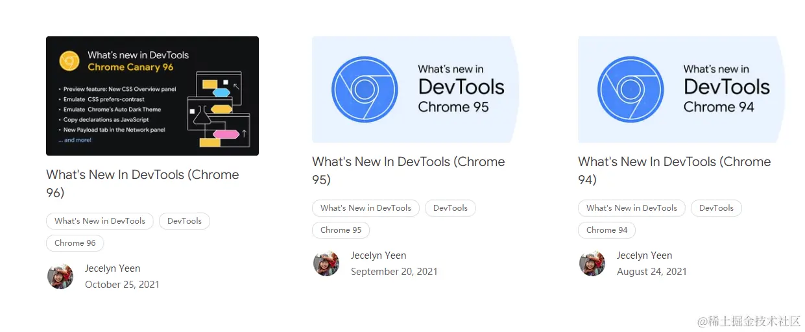Select the Chrome 96 tag chip
805x332 pixels.
pos(75,243)
